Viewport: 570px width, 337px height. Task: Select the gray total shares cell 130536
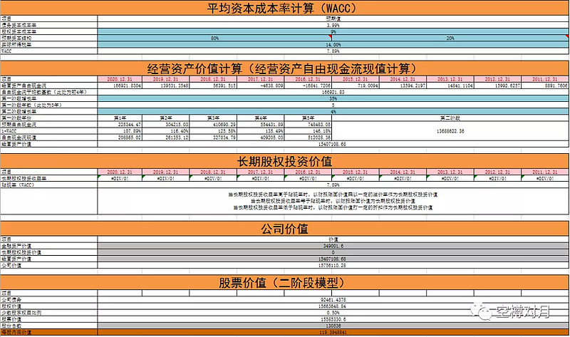(x=333, y=326)
